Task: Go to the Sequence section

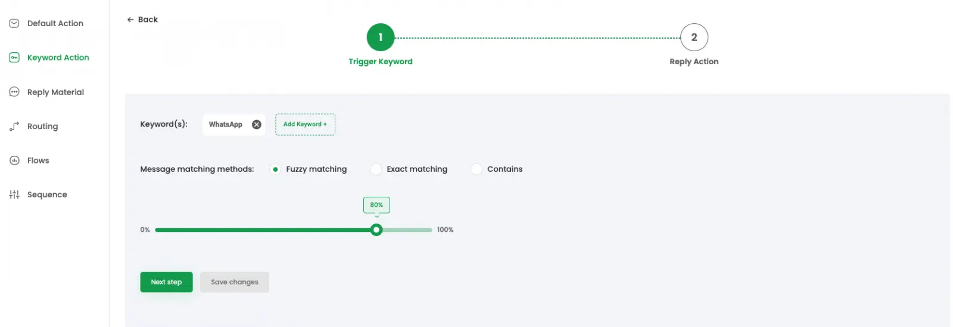Action: (x=47, y=194)
